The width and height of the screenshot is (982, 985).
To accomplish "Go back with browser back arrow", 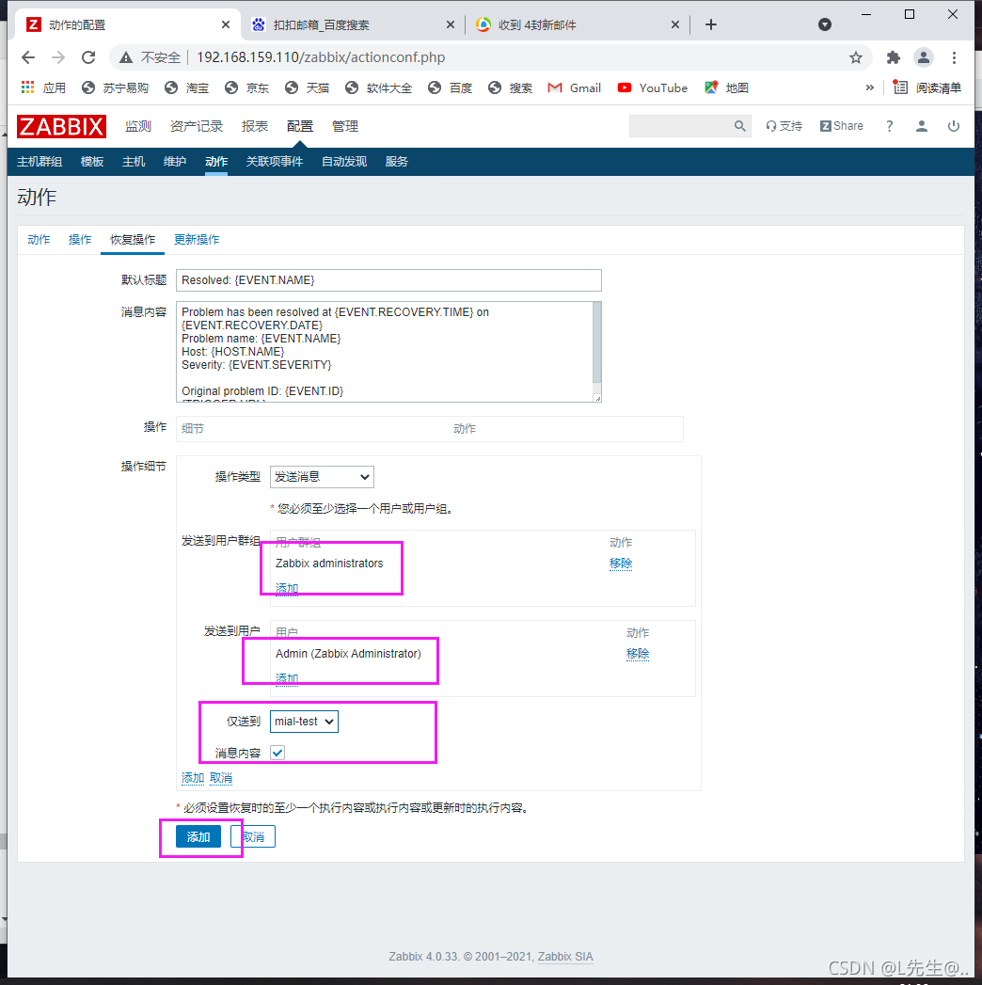I will [28, 57].
